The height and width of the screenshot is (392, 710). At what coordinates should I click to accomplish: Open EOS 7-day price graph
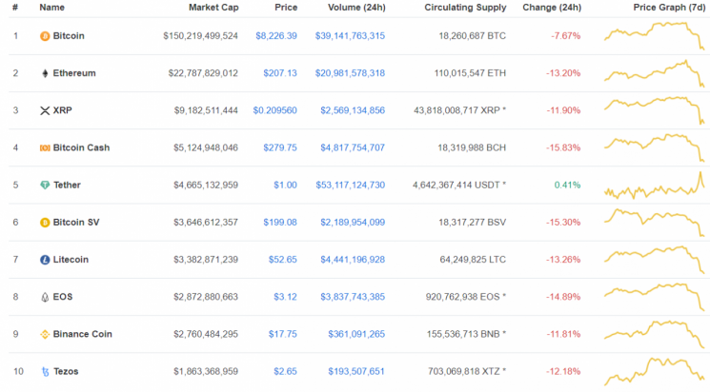click(655, 297)
